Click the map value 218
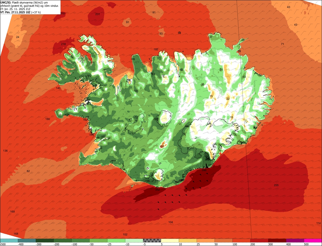Image resolution: width=322 pixels, height=246 pixels. (63, 44)
